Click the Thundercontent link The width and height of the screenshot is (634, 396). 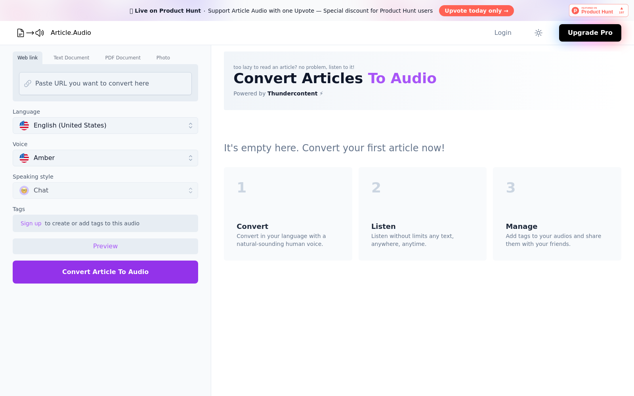pos(292,93)
